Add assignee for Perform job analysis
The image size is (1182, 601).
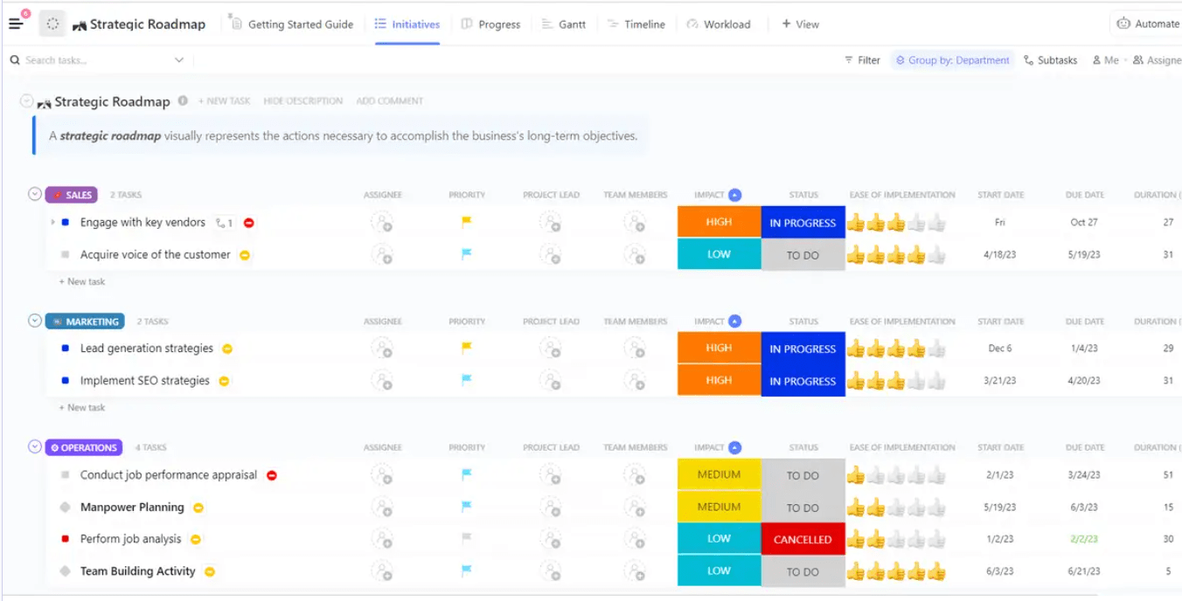[x=382, y=539]
